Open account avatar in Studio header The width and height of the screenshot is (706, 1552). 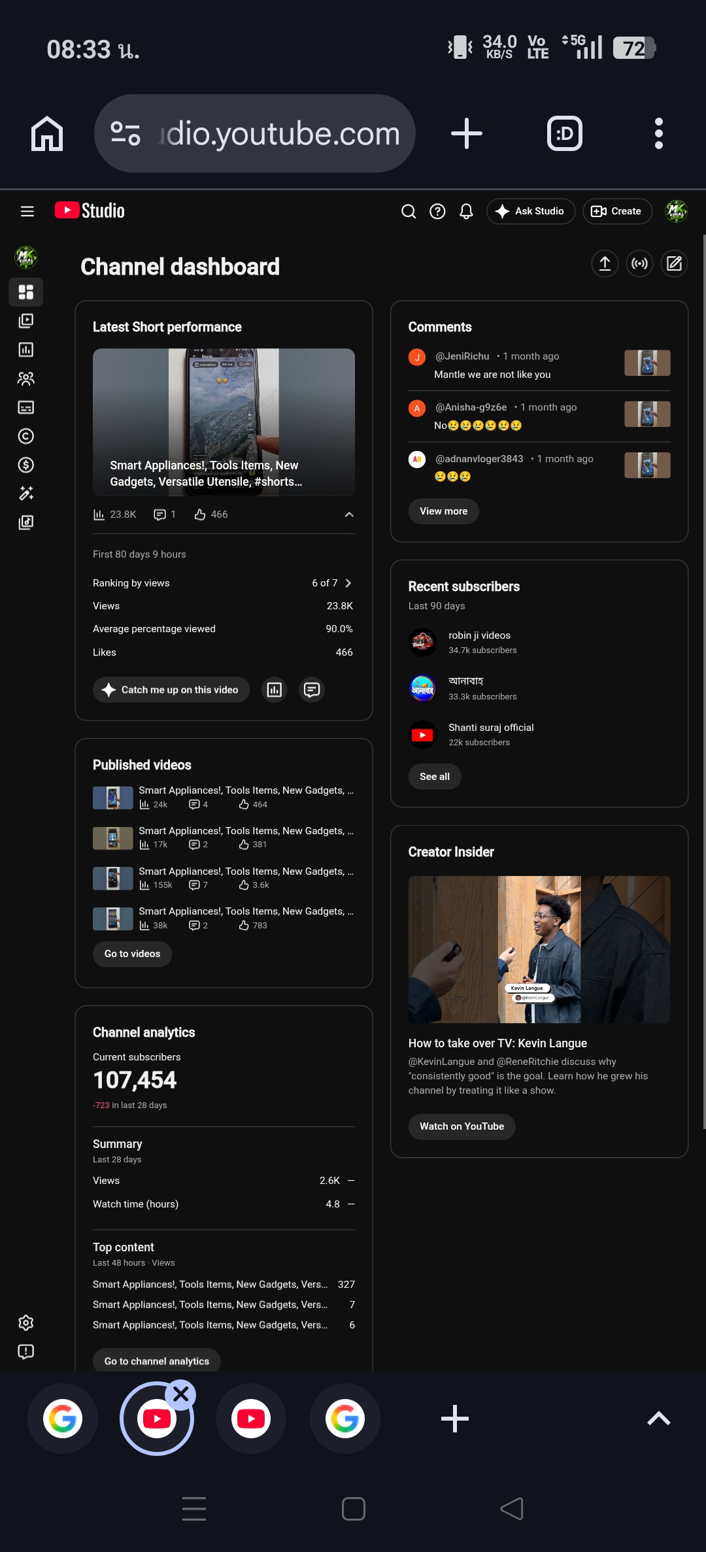pos(676,211)
